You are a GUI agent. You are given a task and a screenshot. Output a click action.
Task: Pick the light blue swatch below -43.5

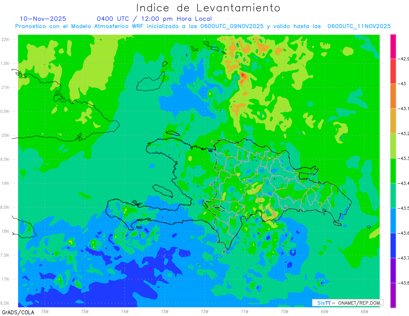pyautogui.click(x=393, y=221)
